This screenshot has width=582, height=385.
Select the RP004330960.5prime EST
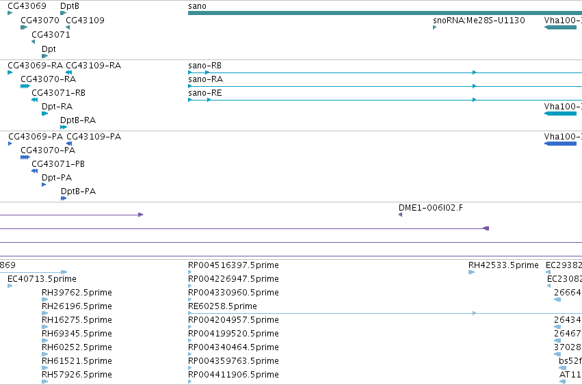click(190, 300)
